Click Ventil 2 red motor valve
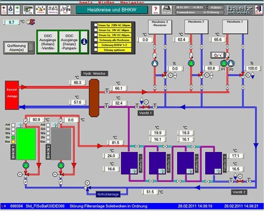The height and width of the screenshot is (211, 264). pos(240,181)
